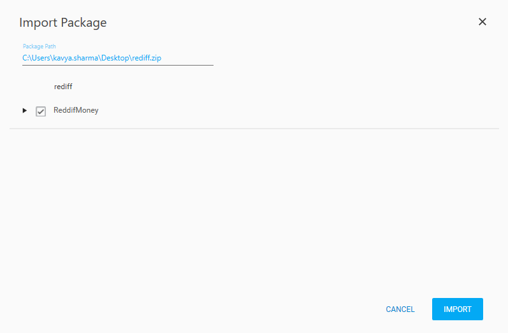The height and width of the screenshot is (333, 508).
Task: Click the rediff package name
Action: point(63,87)
